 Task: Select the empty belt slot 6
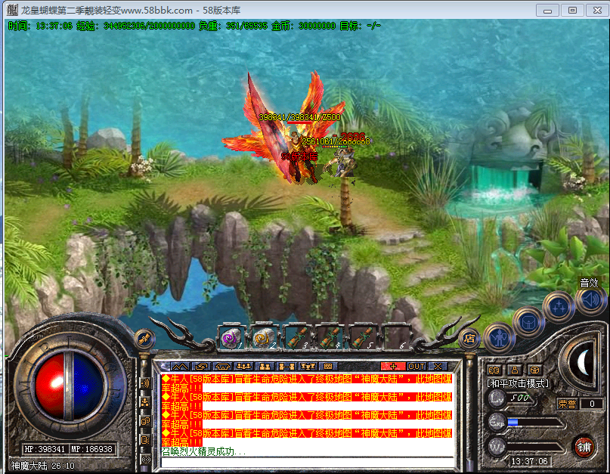coord(394,338)
